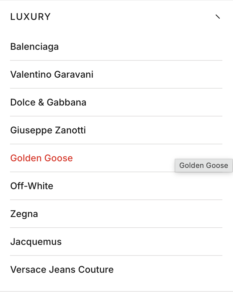The width and height of the screenshot is (233, 296).
Task: Select Zegna in the luxury list
Action: click(x=24, y=214)
